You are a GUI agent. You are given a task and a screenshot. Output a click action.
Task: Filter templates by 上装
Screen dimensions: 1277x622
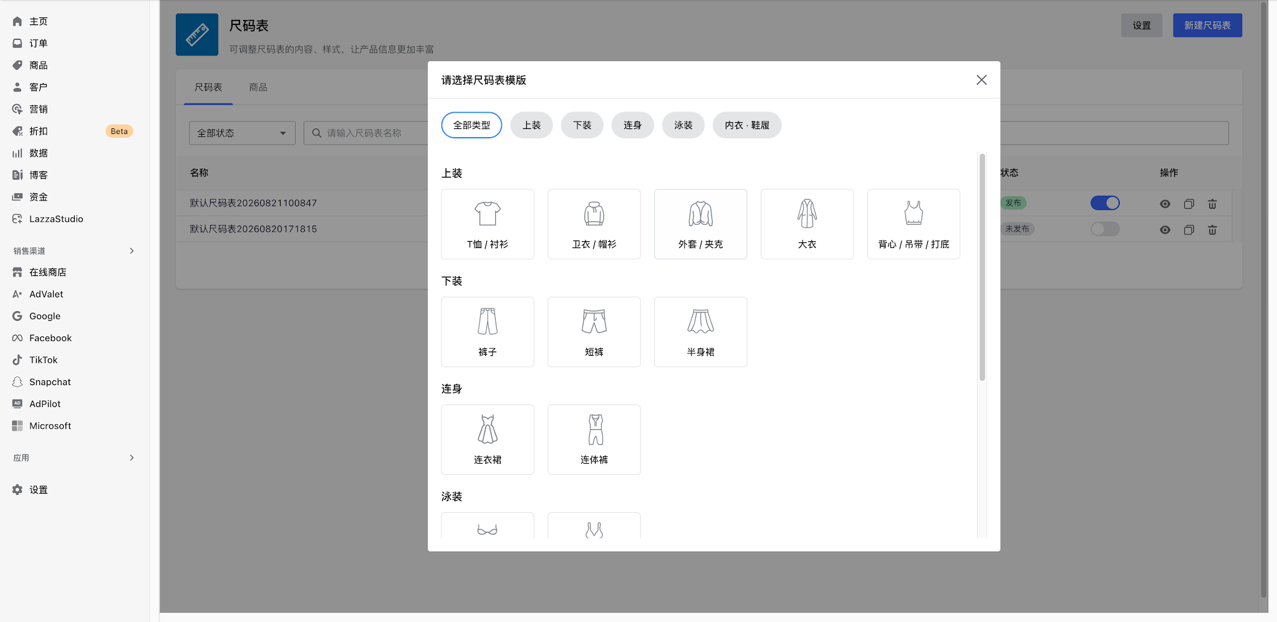(x=532, y=125)
